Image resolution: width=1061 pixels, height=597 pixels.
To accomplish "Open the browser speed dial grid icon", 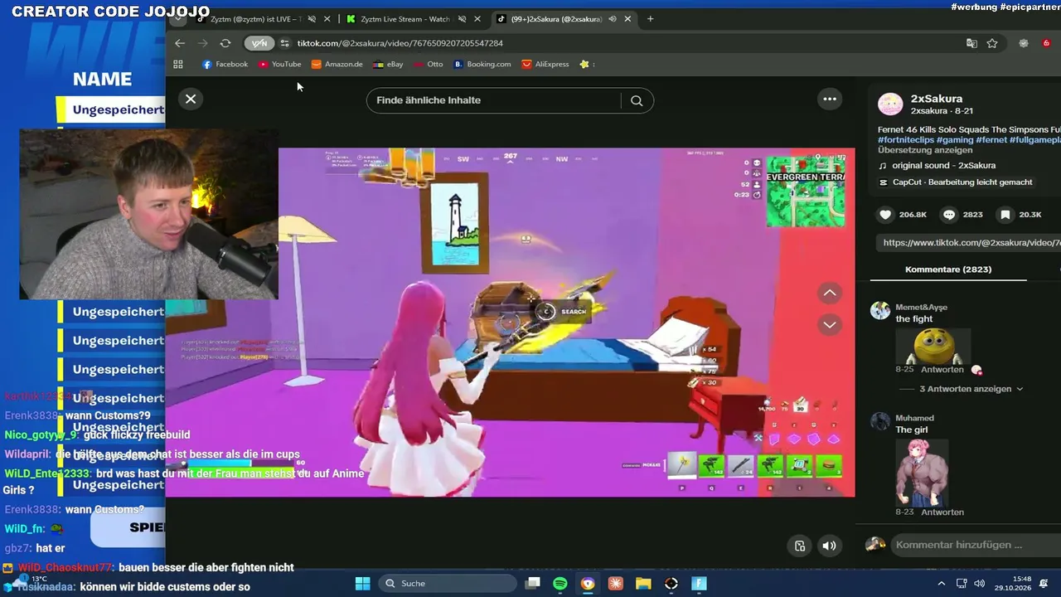I will pos(178,64).
